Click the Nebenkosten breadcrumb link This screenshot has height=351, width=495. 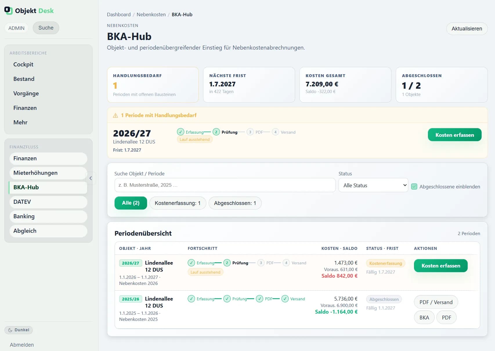pos(151,14)
